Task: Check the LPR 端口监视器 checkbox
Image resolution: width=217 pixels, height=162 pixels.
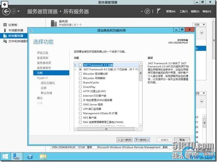Action: 80,109
